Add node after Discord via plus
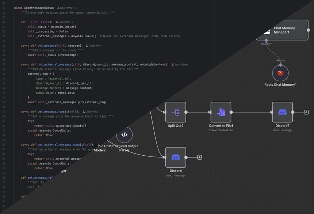The image size is (314, 214). [199, 157]
